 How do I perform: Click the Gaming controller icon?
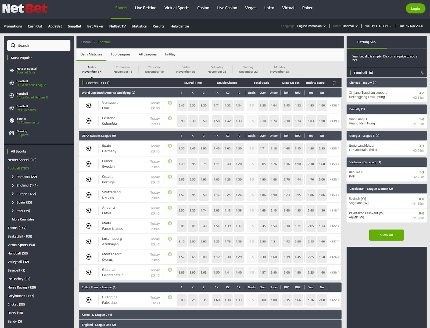tap(12, 133)
